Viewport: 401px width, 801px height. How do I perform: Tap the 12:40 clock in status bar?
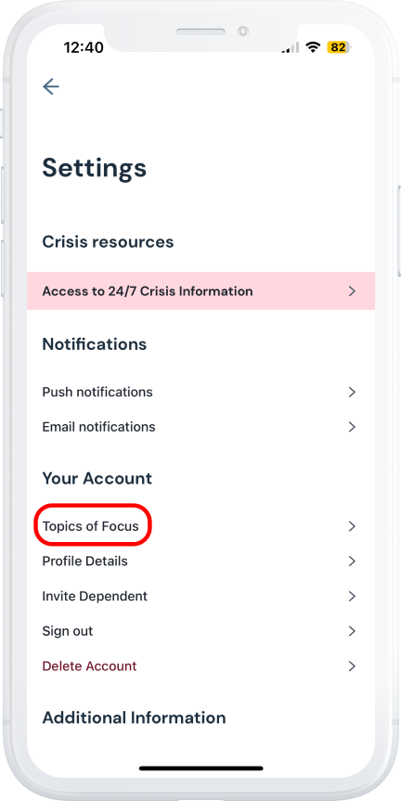(84, 48)
